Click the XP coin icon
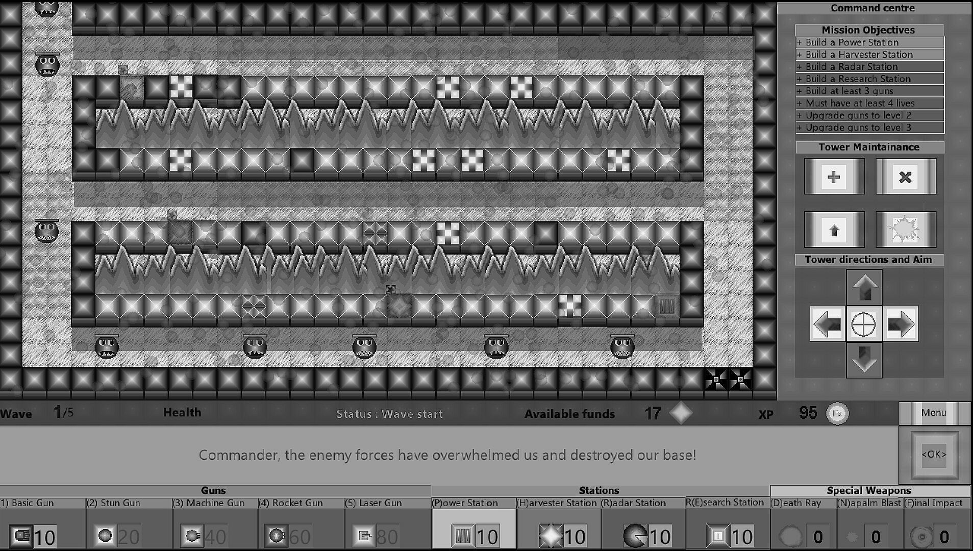The width and height of the screenshot is (973, 551). [837, 413]
